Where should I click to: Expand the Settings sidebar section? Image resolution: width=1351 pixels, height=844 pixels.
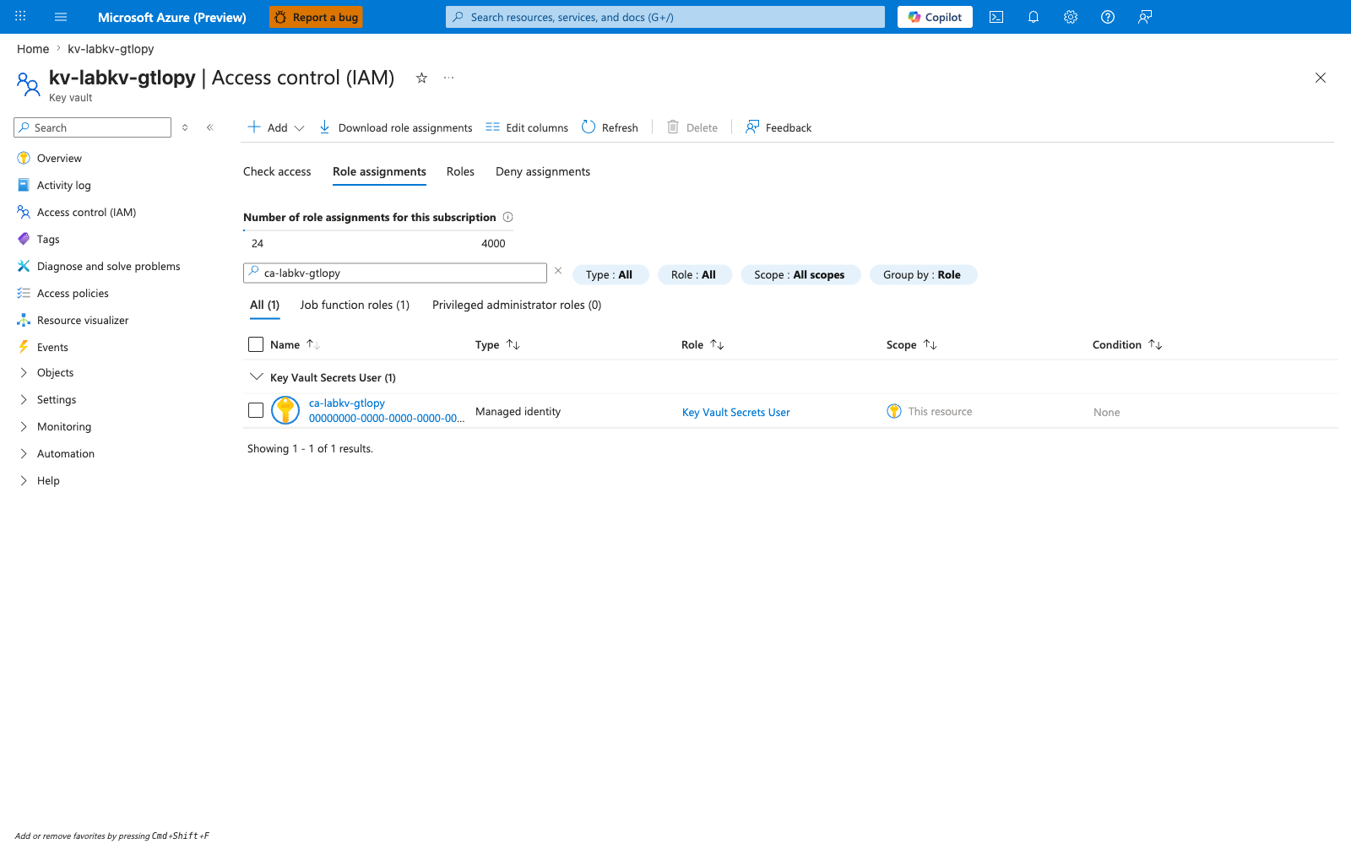point(24,399)
